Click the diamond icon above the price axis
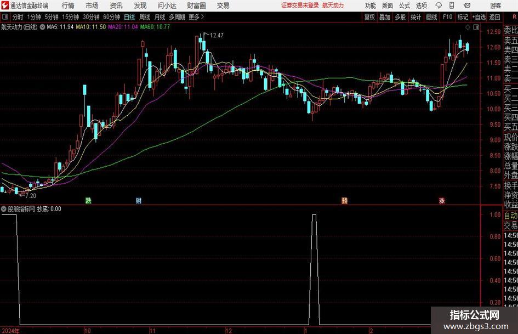 point(468,27)
